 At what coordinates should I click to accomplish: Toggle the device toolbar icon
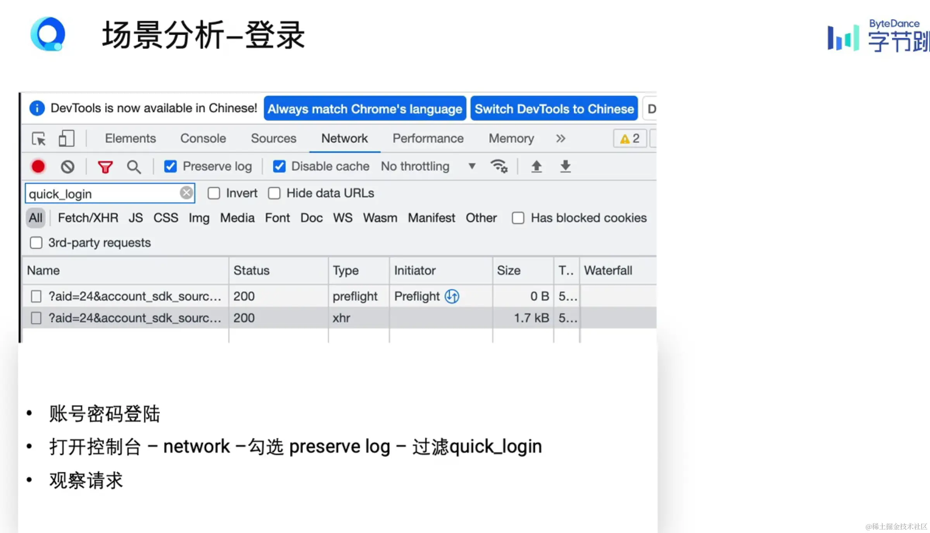[66, 138]
